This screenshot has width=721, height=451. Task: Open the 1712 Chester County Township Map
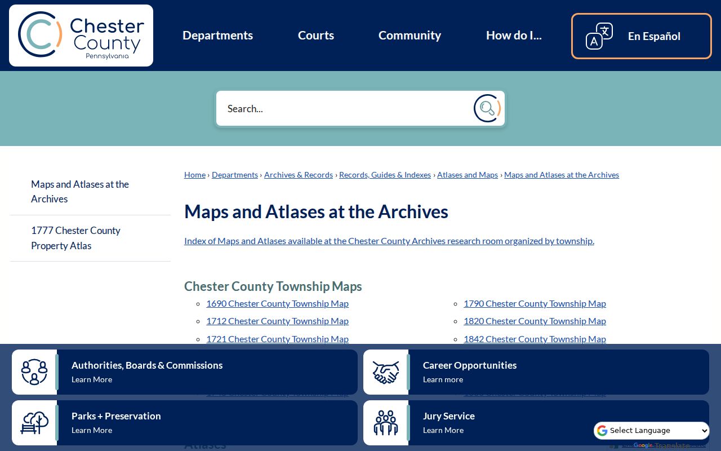[x=277, y=321]
